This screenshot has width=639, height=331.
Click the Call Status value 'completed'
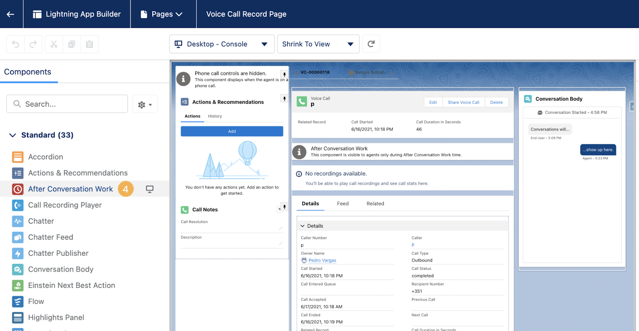423,276
